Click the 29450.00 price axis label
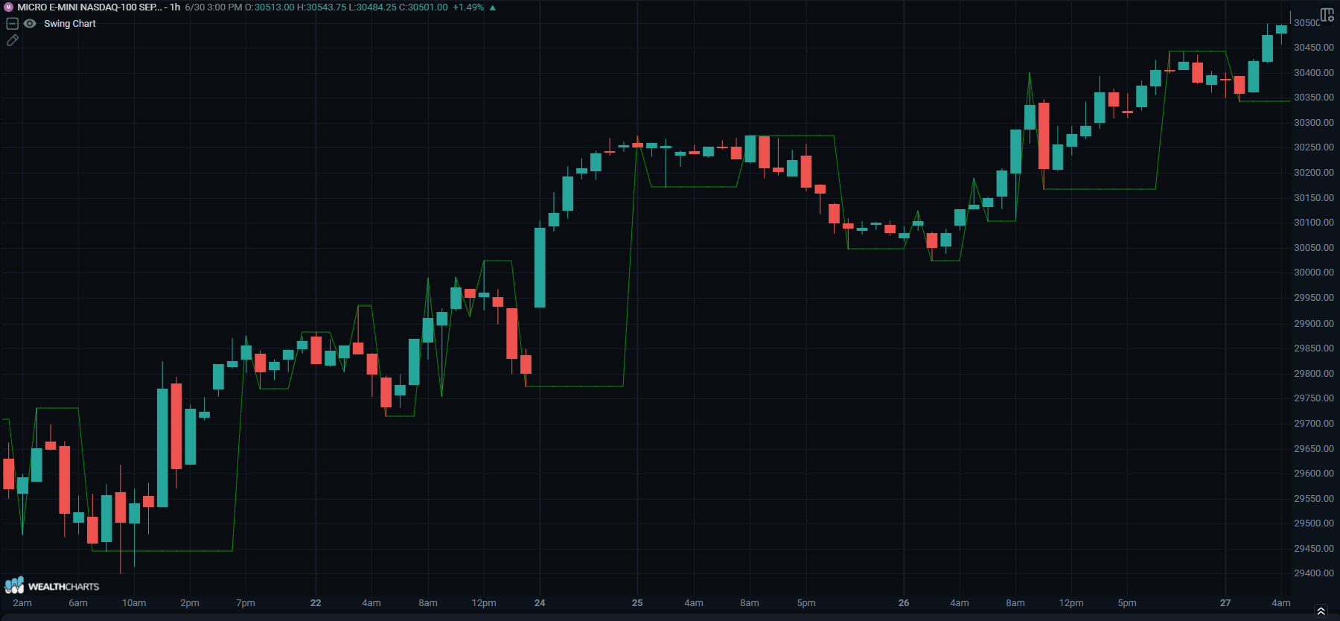1340x621 pixels. coord(1314,549)
